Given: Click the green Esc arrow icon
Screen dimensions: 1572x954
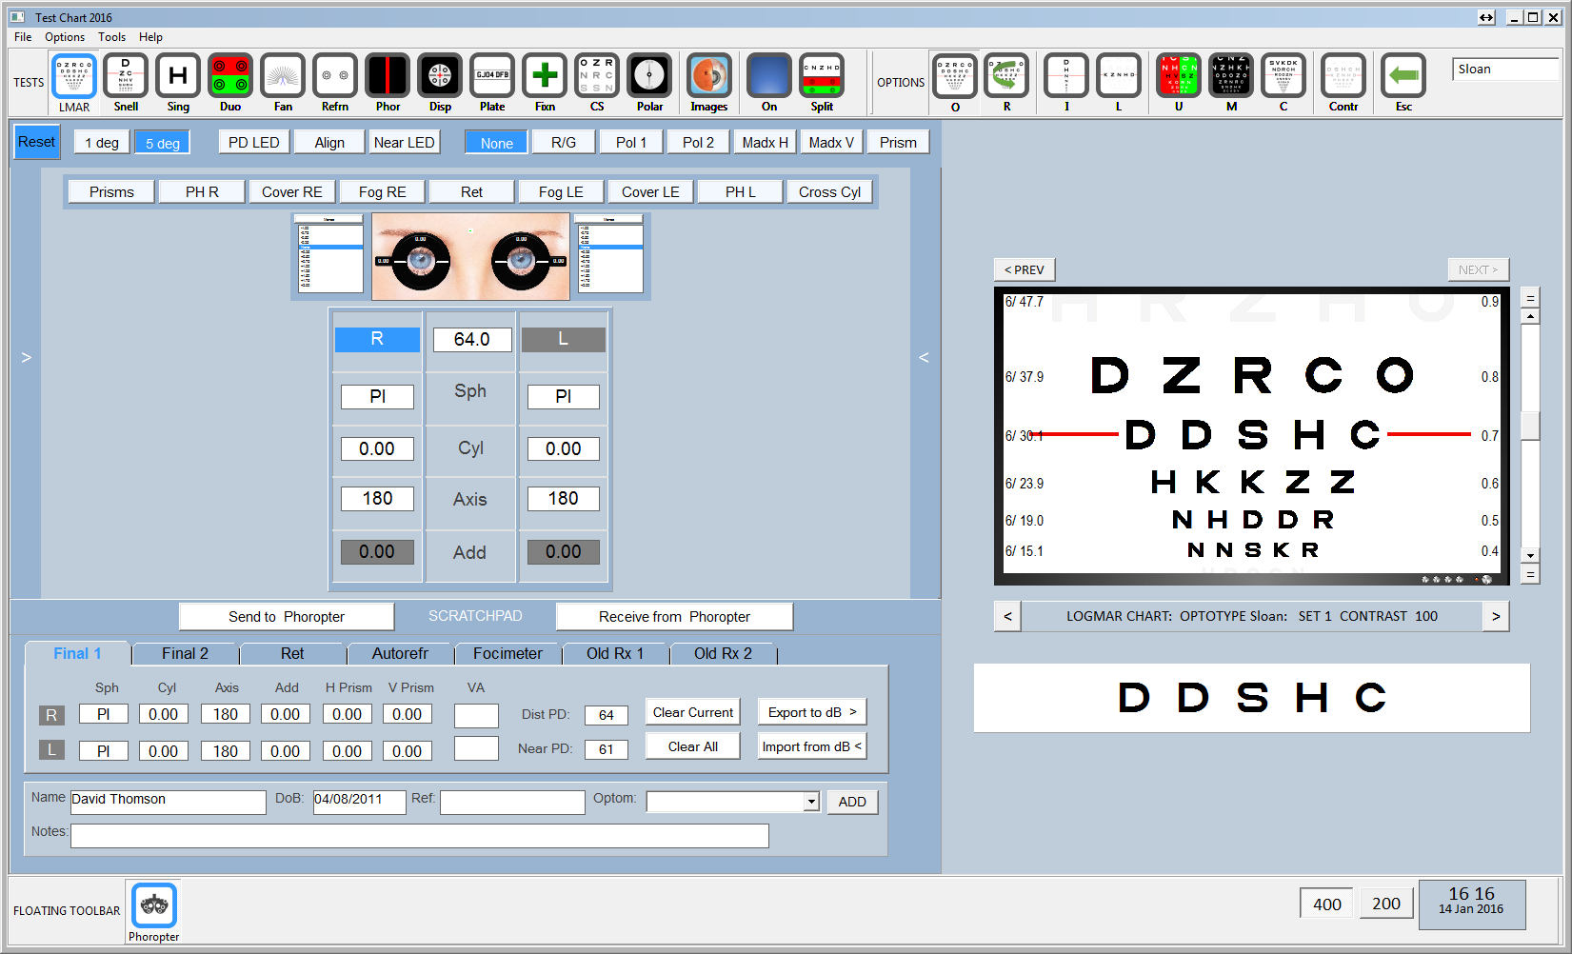Looking at the screenshot, I should pos(1403,76).
